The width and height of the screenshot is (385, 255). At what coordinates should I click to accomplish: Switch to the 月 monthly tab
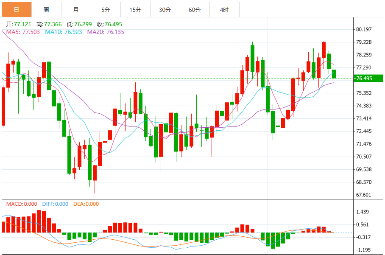tap(76, 10)
